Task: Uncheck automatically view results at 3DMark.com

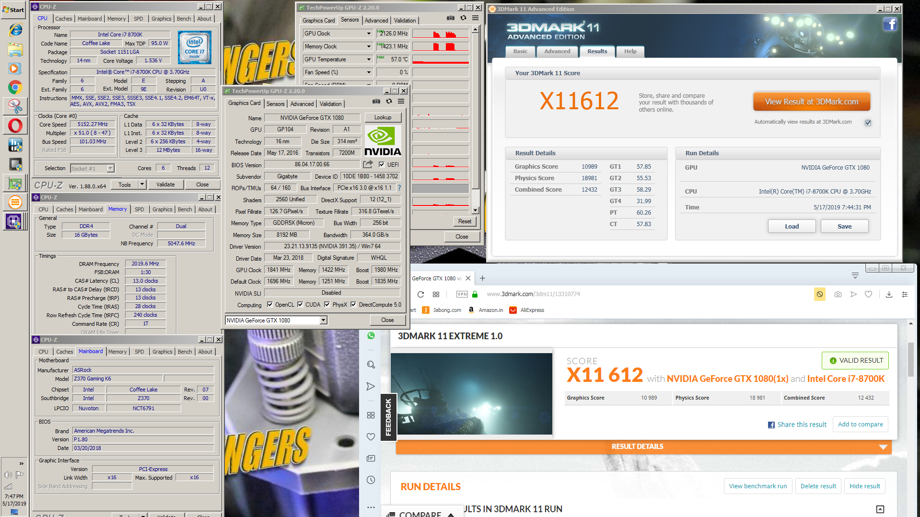Action: [x=868, y=123]
